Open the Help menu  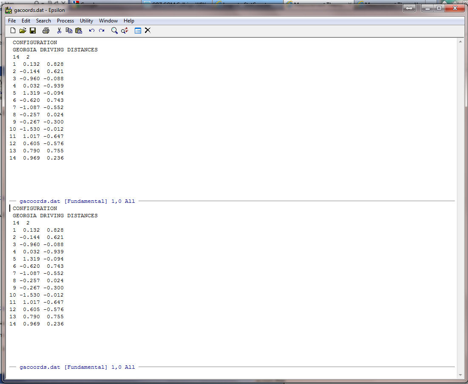coord(129,21)
